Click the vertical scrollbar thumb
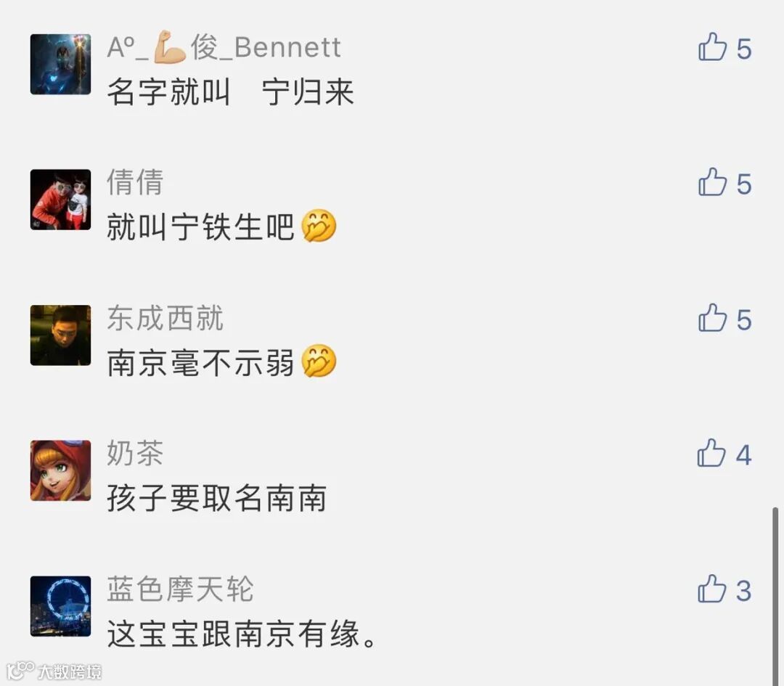784x686 pixels. click(775, 595)
